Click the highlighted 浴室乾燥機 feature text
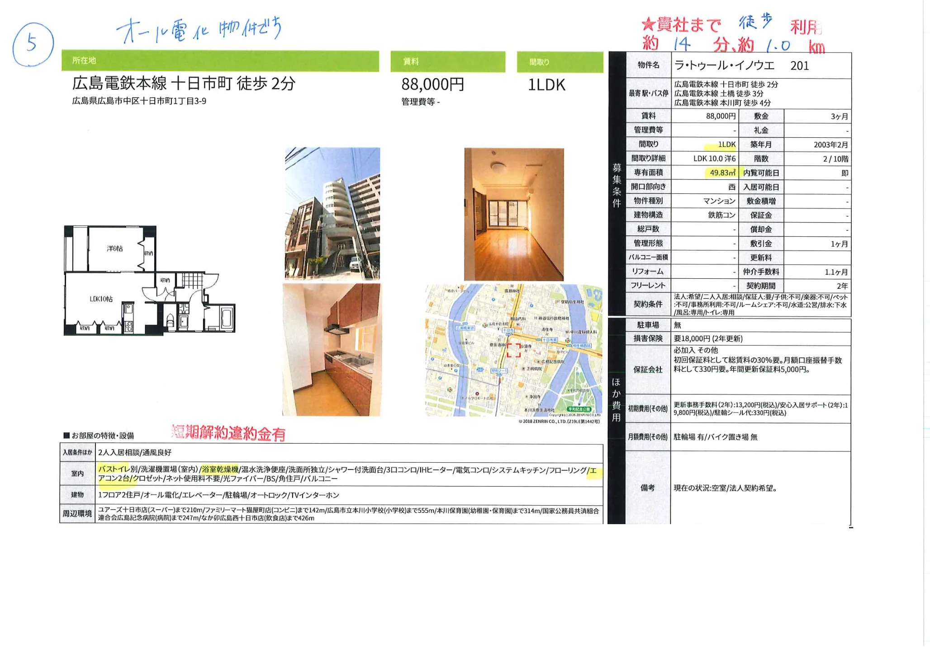The height and width of the screenshot is (657, 930). (219, 470)
